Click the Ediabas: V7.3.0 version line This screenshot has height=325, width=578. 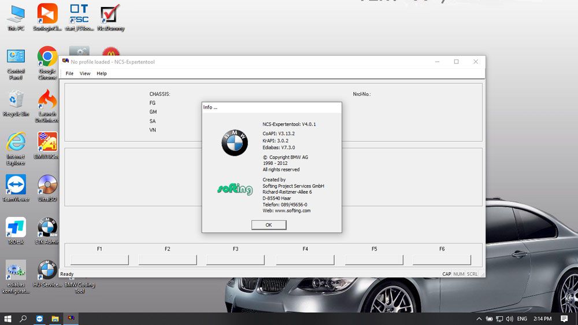279,147
